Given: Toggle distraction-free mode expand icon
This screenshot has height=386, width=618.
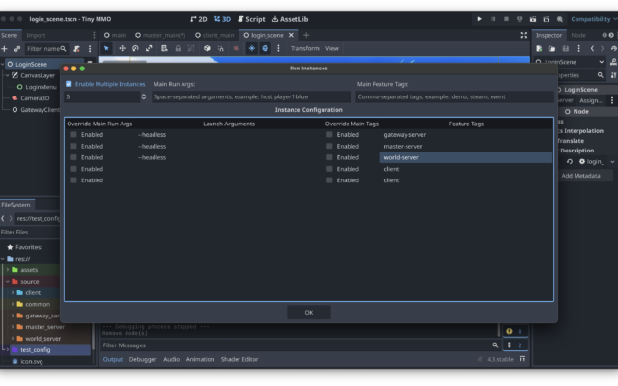Looking at the screenshot, I should click(523, 35).
